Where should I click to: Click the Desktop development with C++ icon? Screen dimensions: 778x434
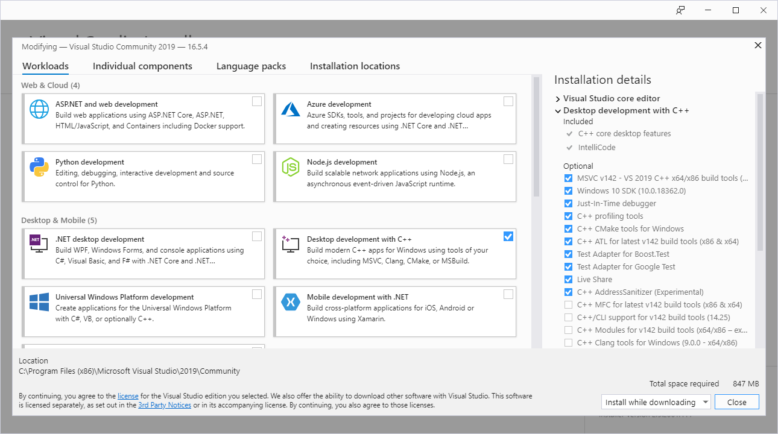pyautogui.click(x=291, y=244)
